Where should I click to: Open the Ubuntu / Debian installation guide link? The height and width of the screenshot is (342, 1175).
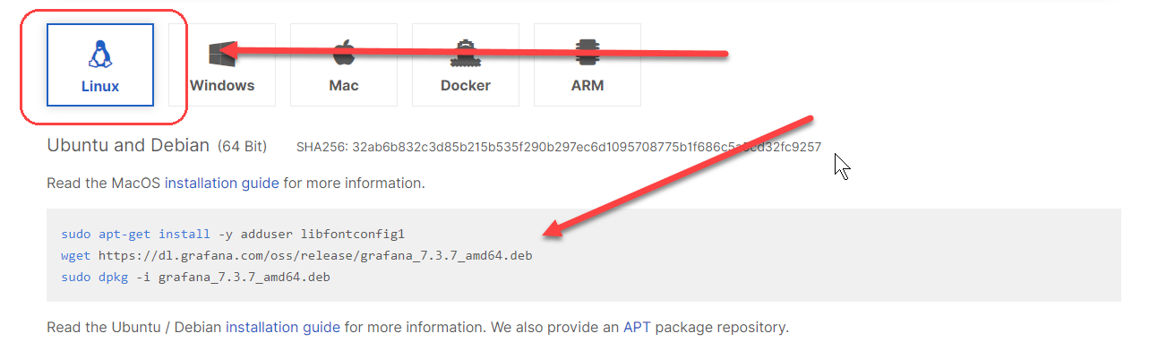pyautogui.click(x=283, y=327)
